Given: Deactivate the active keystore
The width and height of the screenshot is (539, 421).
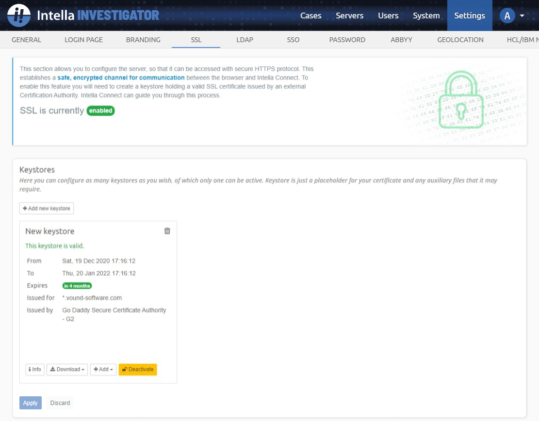Looking at the screenshot, I should click(138, 370).
